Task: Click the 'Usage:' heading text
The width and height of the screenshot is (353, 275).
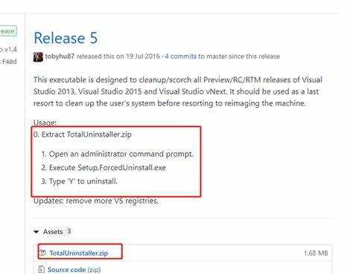Action: [x=45, y=123]
